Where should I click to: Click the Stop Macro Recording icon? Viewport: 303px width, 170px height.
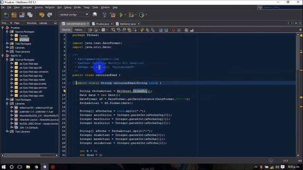coord(179,30)
